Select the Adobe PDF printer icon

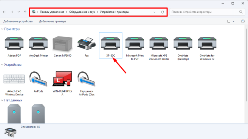[x=14, y=44]
